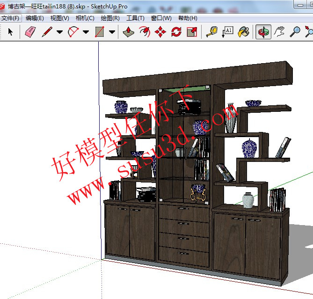Select the Zoom Extents tool

click(309, 32)
